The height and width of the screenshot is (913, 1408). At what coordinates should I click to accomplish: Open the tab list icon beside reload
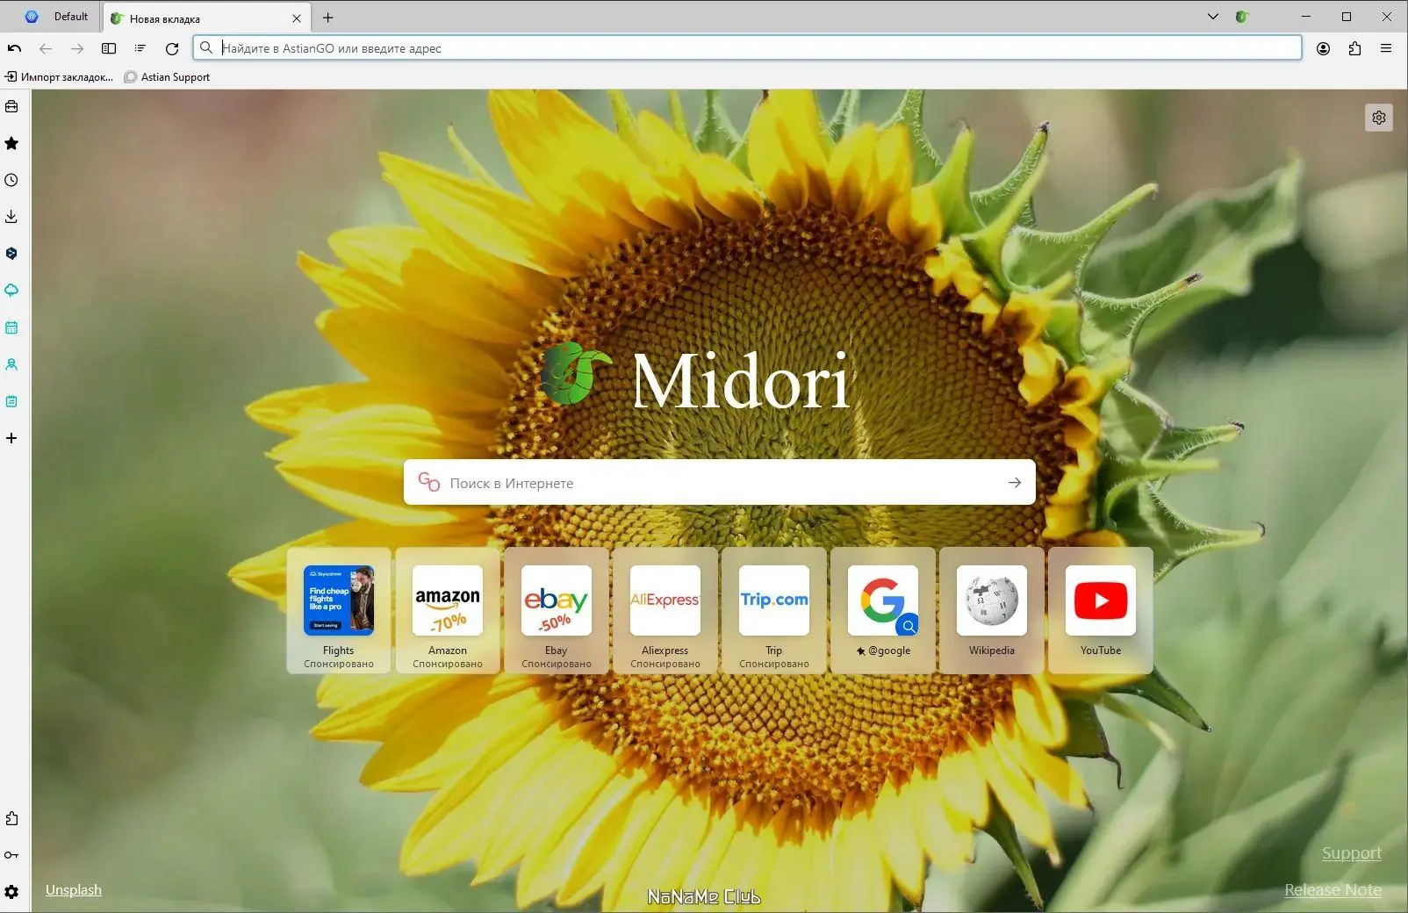pos(140,48)
